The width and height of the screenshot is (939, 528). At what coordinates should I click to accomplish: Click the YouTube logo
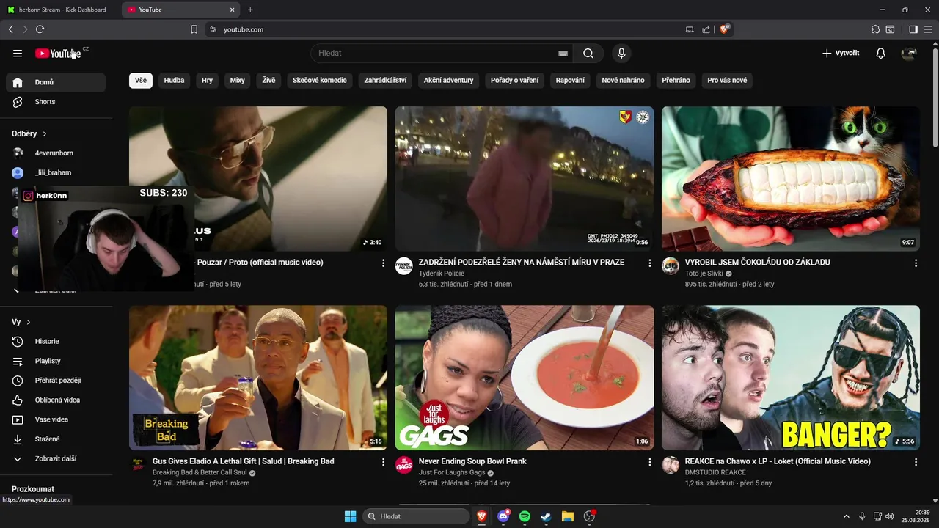tap(58, 53)
